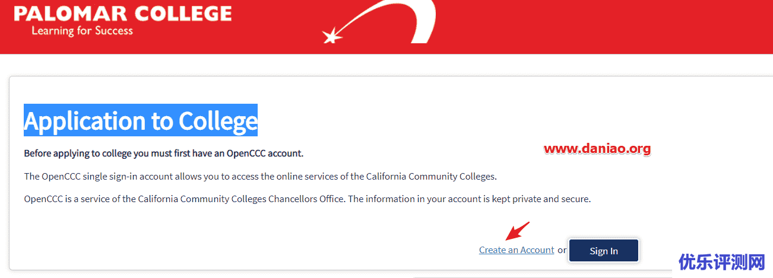The image size is (773, 278).
Task: Click the Learning for Success tagline
Action: pos(82,30)
